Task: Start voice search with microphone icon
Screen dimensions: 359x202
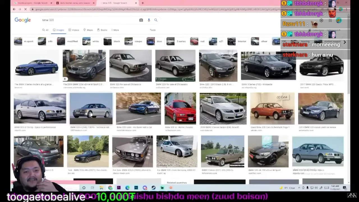Action: pos(149,20)
